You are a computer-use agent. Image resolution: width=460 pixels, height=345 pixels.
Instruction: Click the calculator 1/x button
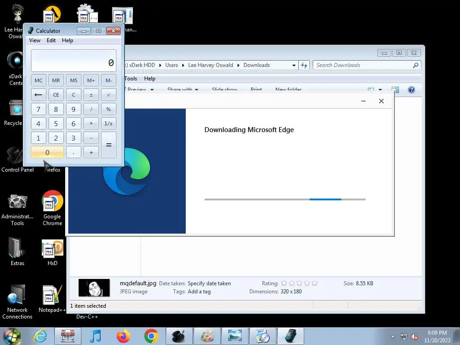click(x=109, y=124)
